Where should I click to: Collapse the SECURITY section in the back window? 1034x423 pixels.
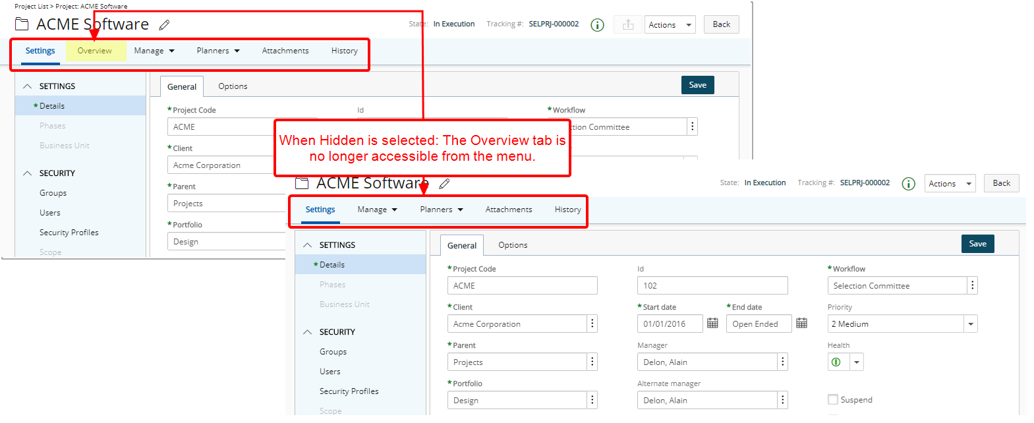(x=28, y=173)
